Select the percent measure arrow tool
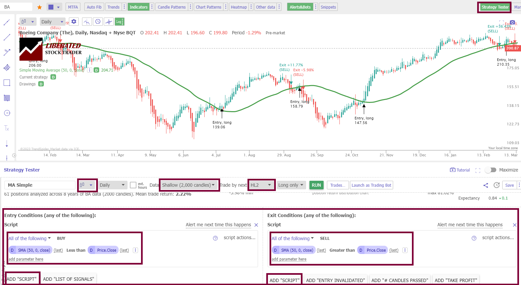The image size is (521, 285). 7,52
